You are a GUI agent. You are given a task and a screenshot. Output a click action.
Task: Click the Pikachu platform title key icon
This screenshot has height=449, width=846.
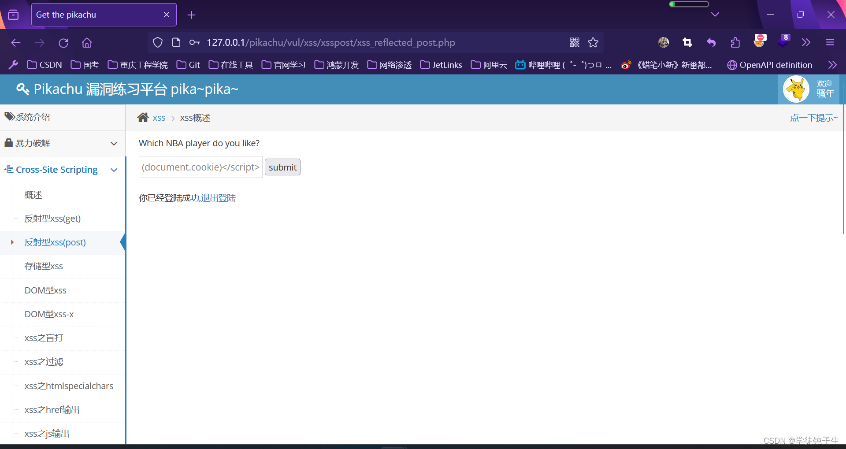point(22,89)
